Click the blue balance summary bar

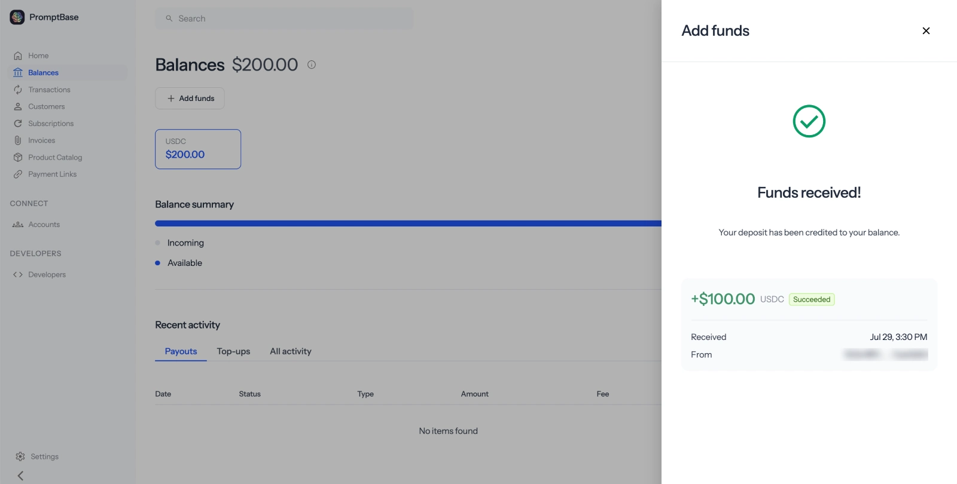(408, 223)
